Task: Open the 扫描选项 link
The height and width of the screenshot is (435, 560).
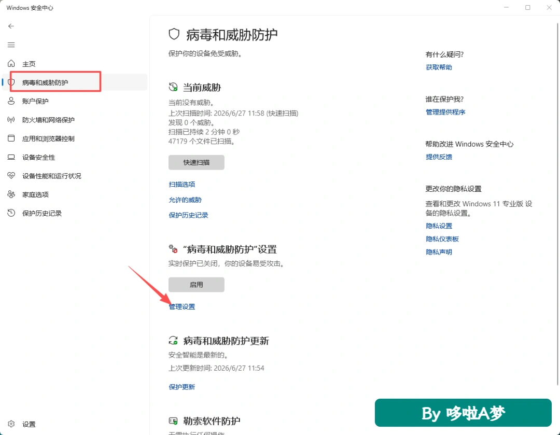Action: [x=182, y=184]
